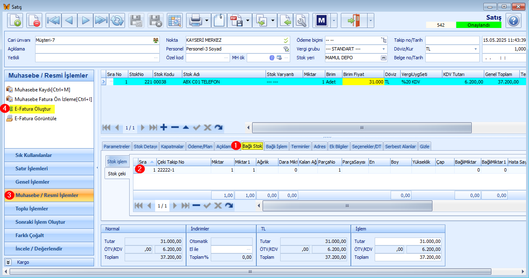This screenshot has width=529, height=278.
Task: Expand the Vergi grubu combo box
Action: 383,49
